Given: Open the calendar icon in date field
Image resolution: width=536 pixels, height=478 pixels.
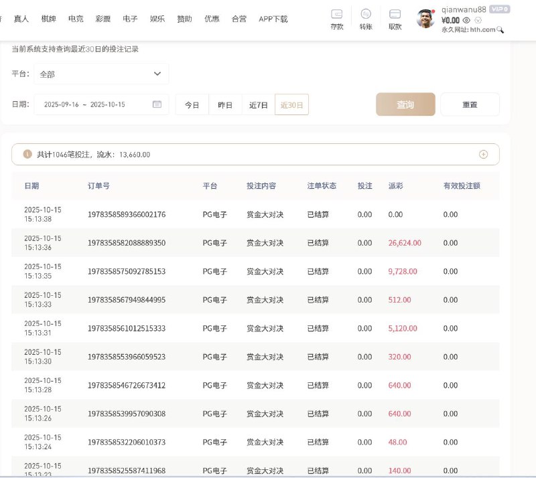Looking at the screenshot, I should tap(157, 104).
